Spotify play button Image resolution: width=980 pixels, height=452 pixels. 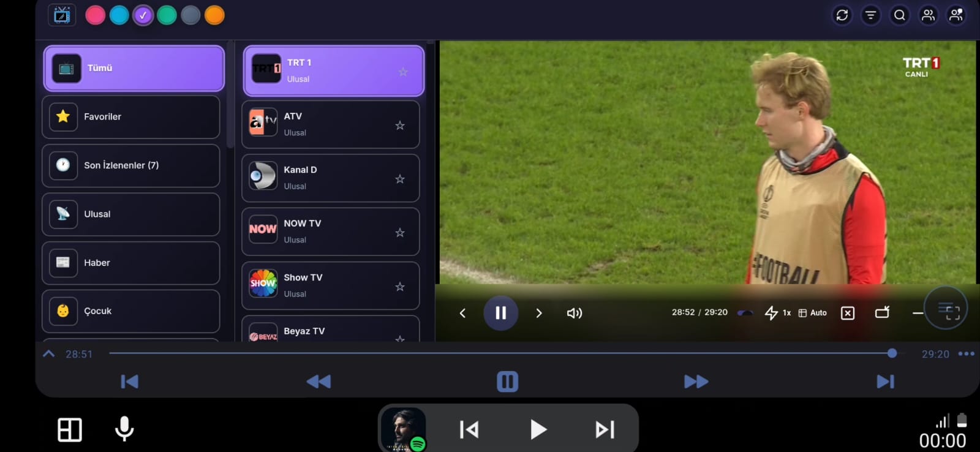pyautogui.click(x=538, y=429)
